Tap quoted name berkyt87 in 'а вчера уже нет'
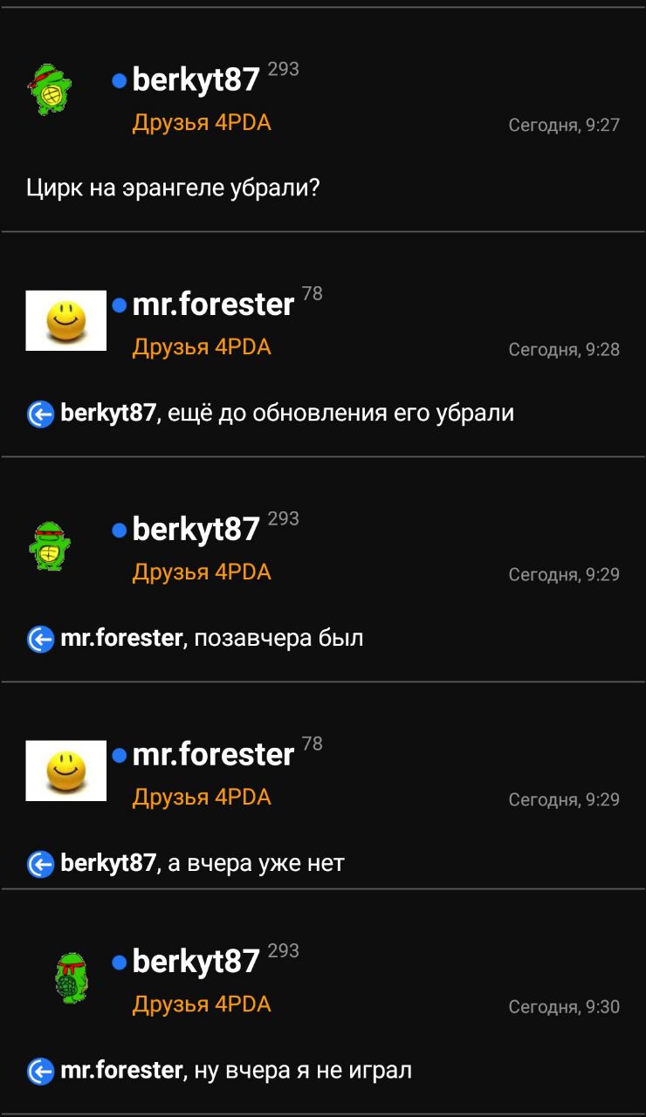 107,864
